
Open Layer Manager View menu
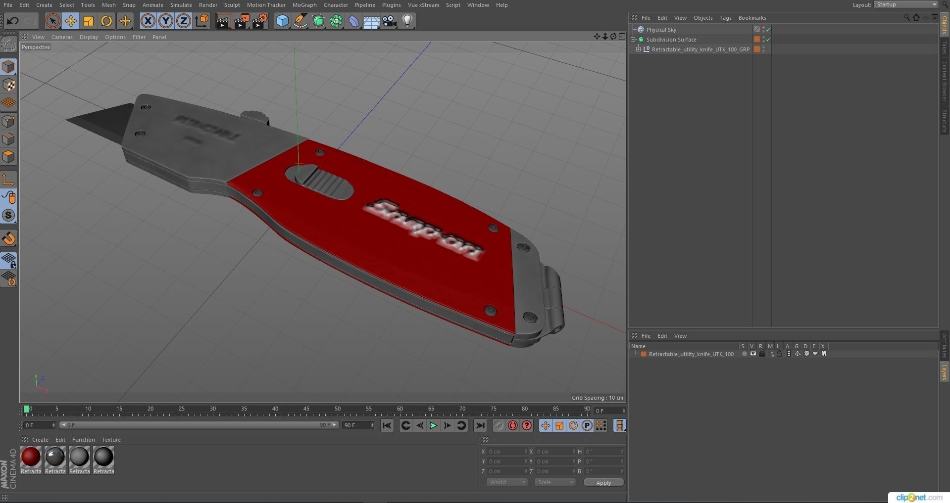click(680, 336)
